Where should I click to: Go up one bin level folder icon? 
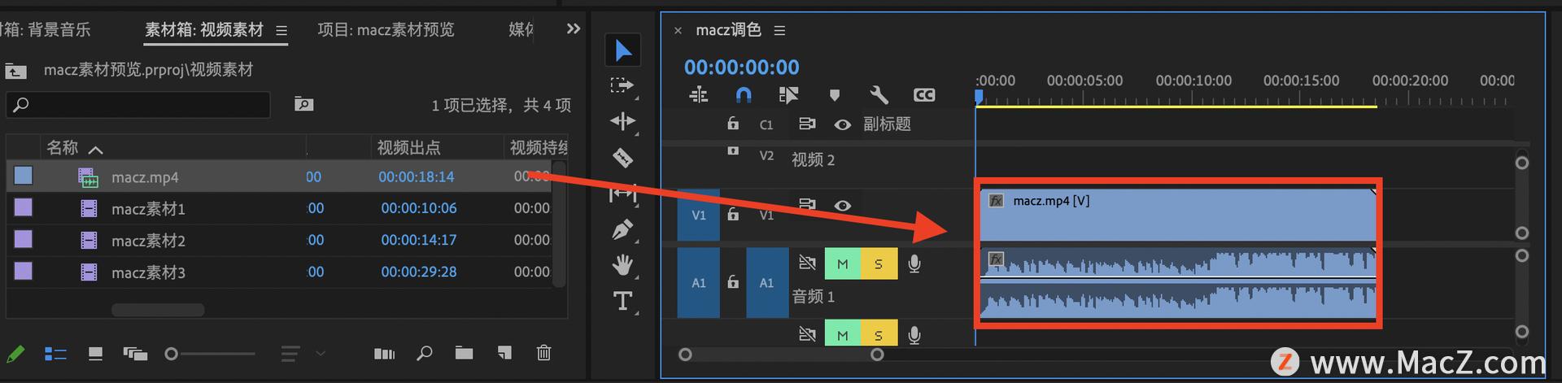pos(15,71)
